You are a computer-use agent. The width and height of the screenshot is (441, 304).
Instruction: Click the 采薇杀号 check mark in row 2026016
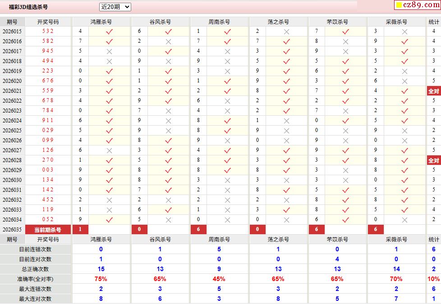point(404,41)
